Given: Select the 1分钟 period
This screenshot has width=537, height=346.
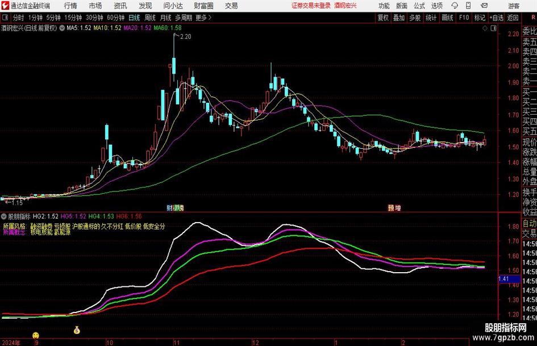Looking at the screenshot, I should (35, 18).
